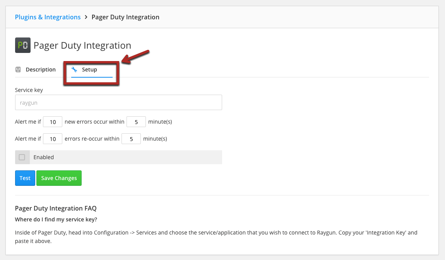Click the document icon beside Description

pos(18,69)
